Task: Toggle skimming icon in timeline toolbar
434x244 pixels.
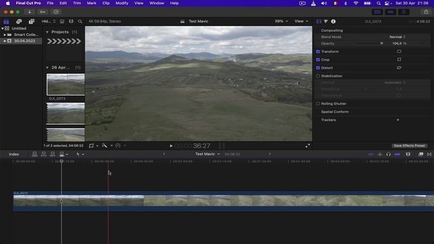Action: point(371,155)
